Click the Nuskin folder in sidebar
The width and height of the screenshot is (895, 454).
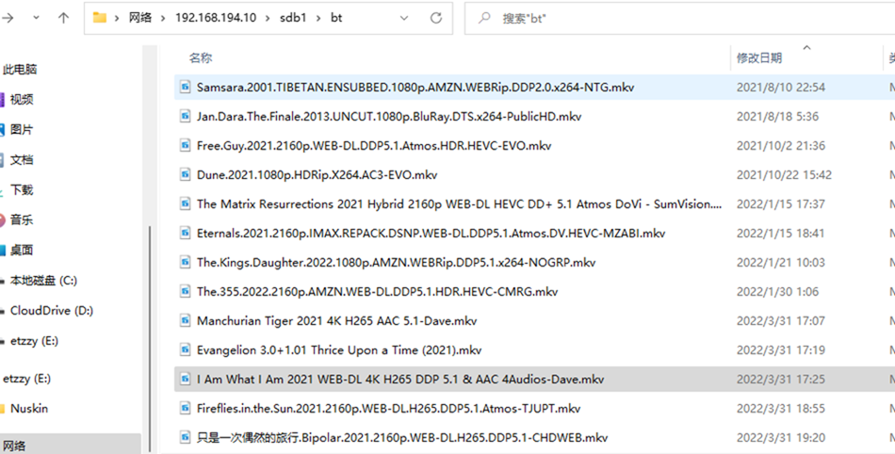click(x=28, y=409)
